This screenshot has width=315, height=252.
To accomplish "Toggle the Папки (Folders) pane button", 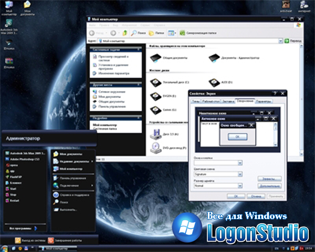I will click(156, 33).
